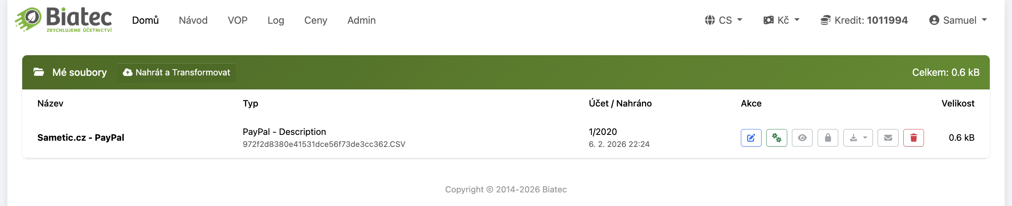Toggle file preview with eye icon
Image resolution: width=1012 pixels, height=206 pixels.
click(x=802, y=138)
